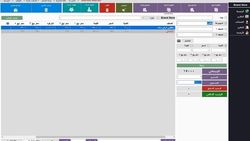
Task: Click the discount (الخصم) purple button
Action: [214, 77]
